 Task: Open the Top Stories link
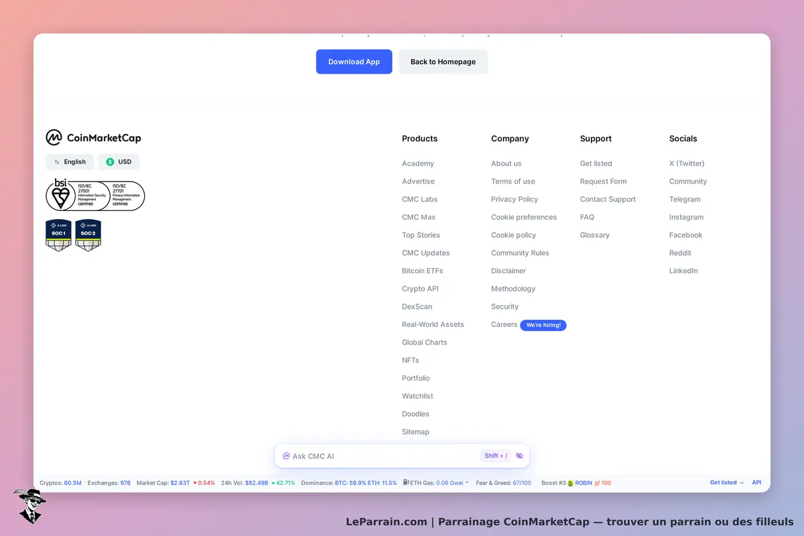pyautogui.click(x=421, y=235)
